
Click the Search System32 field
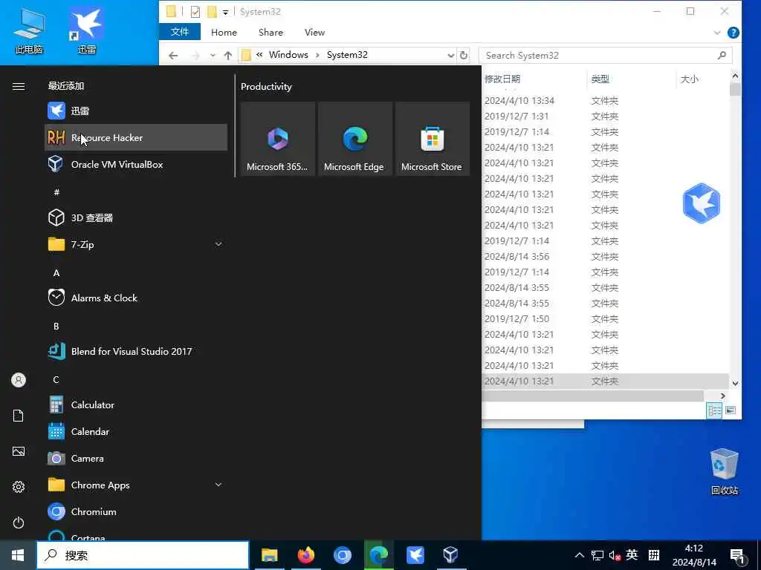pyautogui.click(x=605, y=55)
